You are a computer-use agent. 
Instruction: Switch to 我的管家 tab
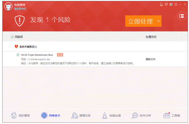(20, 115)
